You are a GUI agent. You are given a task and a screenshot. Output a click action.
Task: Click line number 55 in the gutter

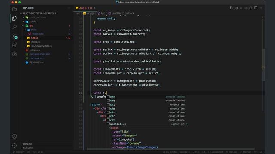point(80,93)
